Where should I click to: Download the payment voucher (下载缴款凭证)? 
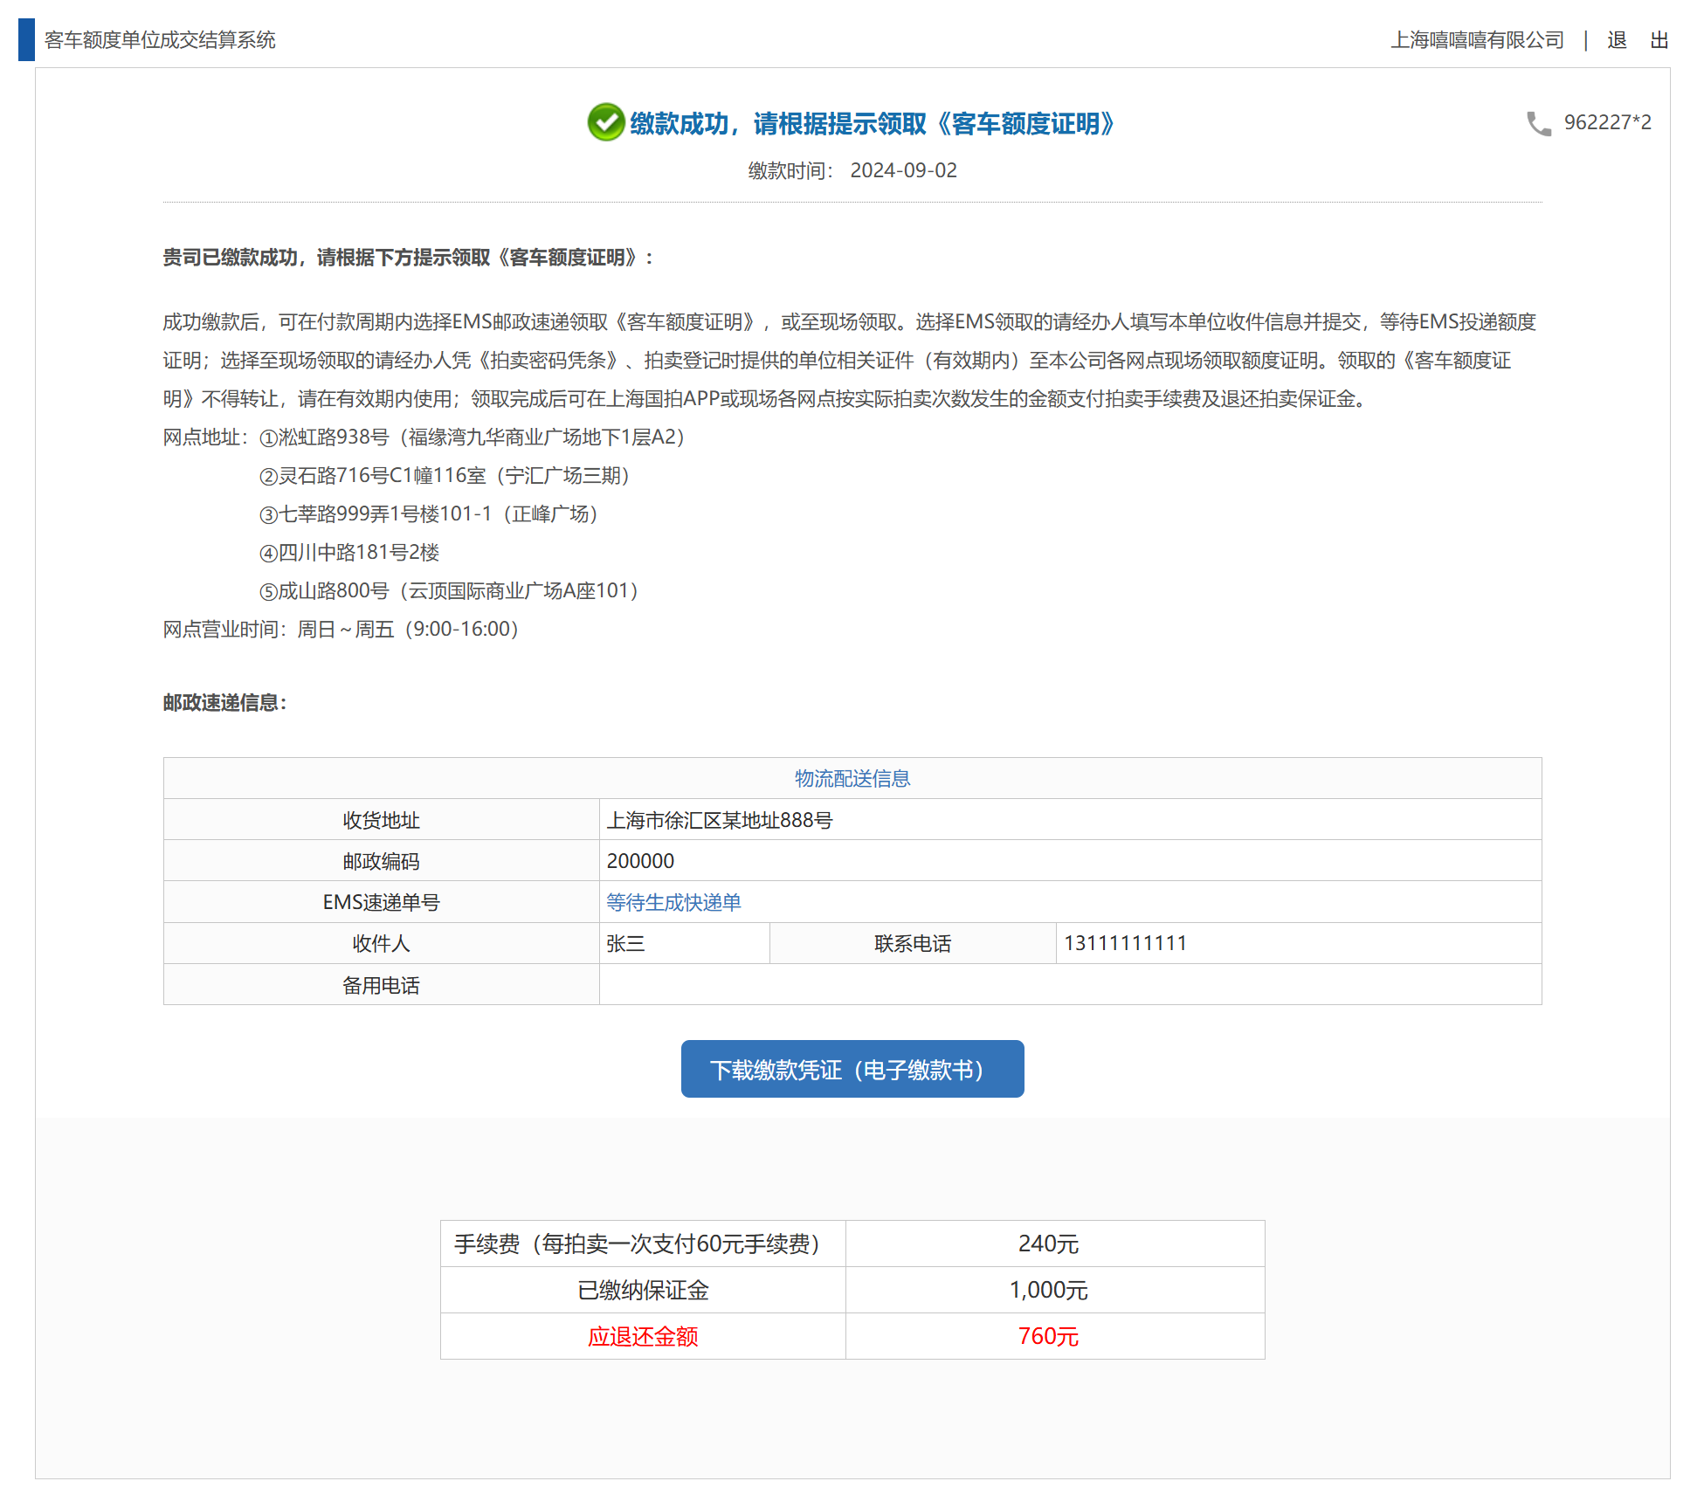point(852,1069)
